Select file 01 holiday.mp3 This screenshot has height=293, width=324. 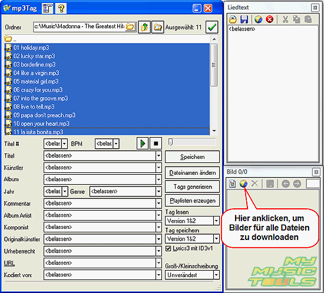pyautogui.click(x=107, y=48)
